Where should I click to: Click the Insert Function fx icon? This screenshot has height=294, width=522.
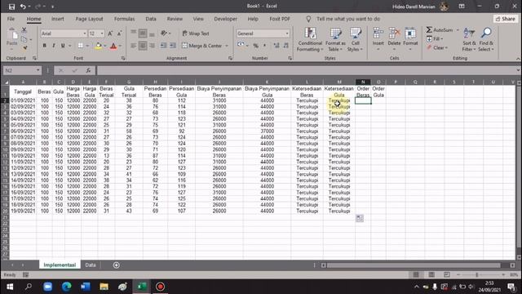coord(88,70)
